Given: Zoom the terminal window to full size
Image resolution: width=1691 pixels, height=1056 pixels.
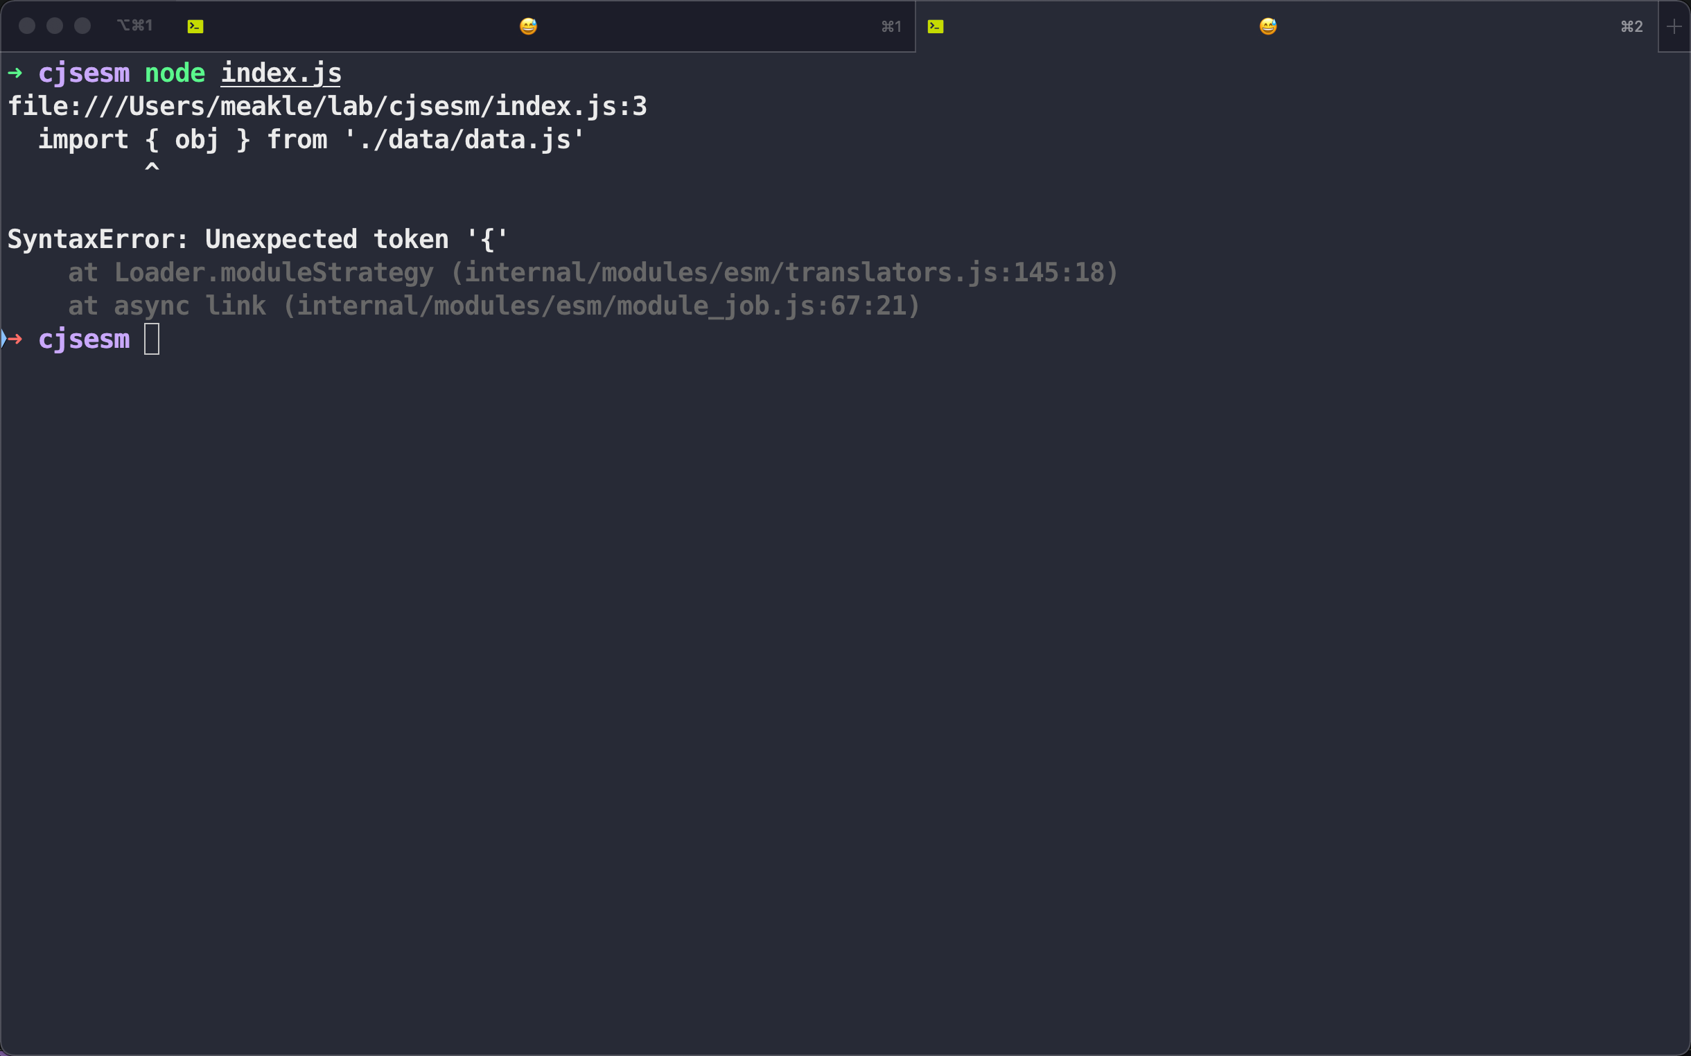Looking at the screenshot, I should coord(82,26).
